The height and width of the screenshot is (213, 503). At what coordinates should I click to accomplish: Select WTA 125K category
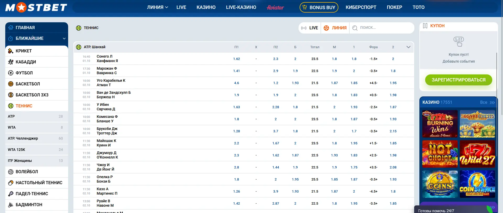tap(36, 150)
